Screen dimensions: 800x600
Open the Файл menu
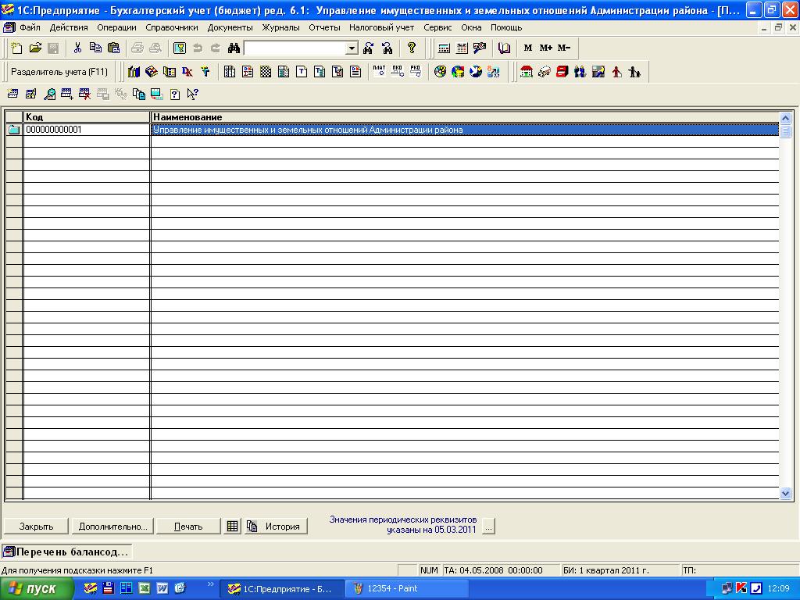point(30,27)
